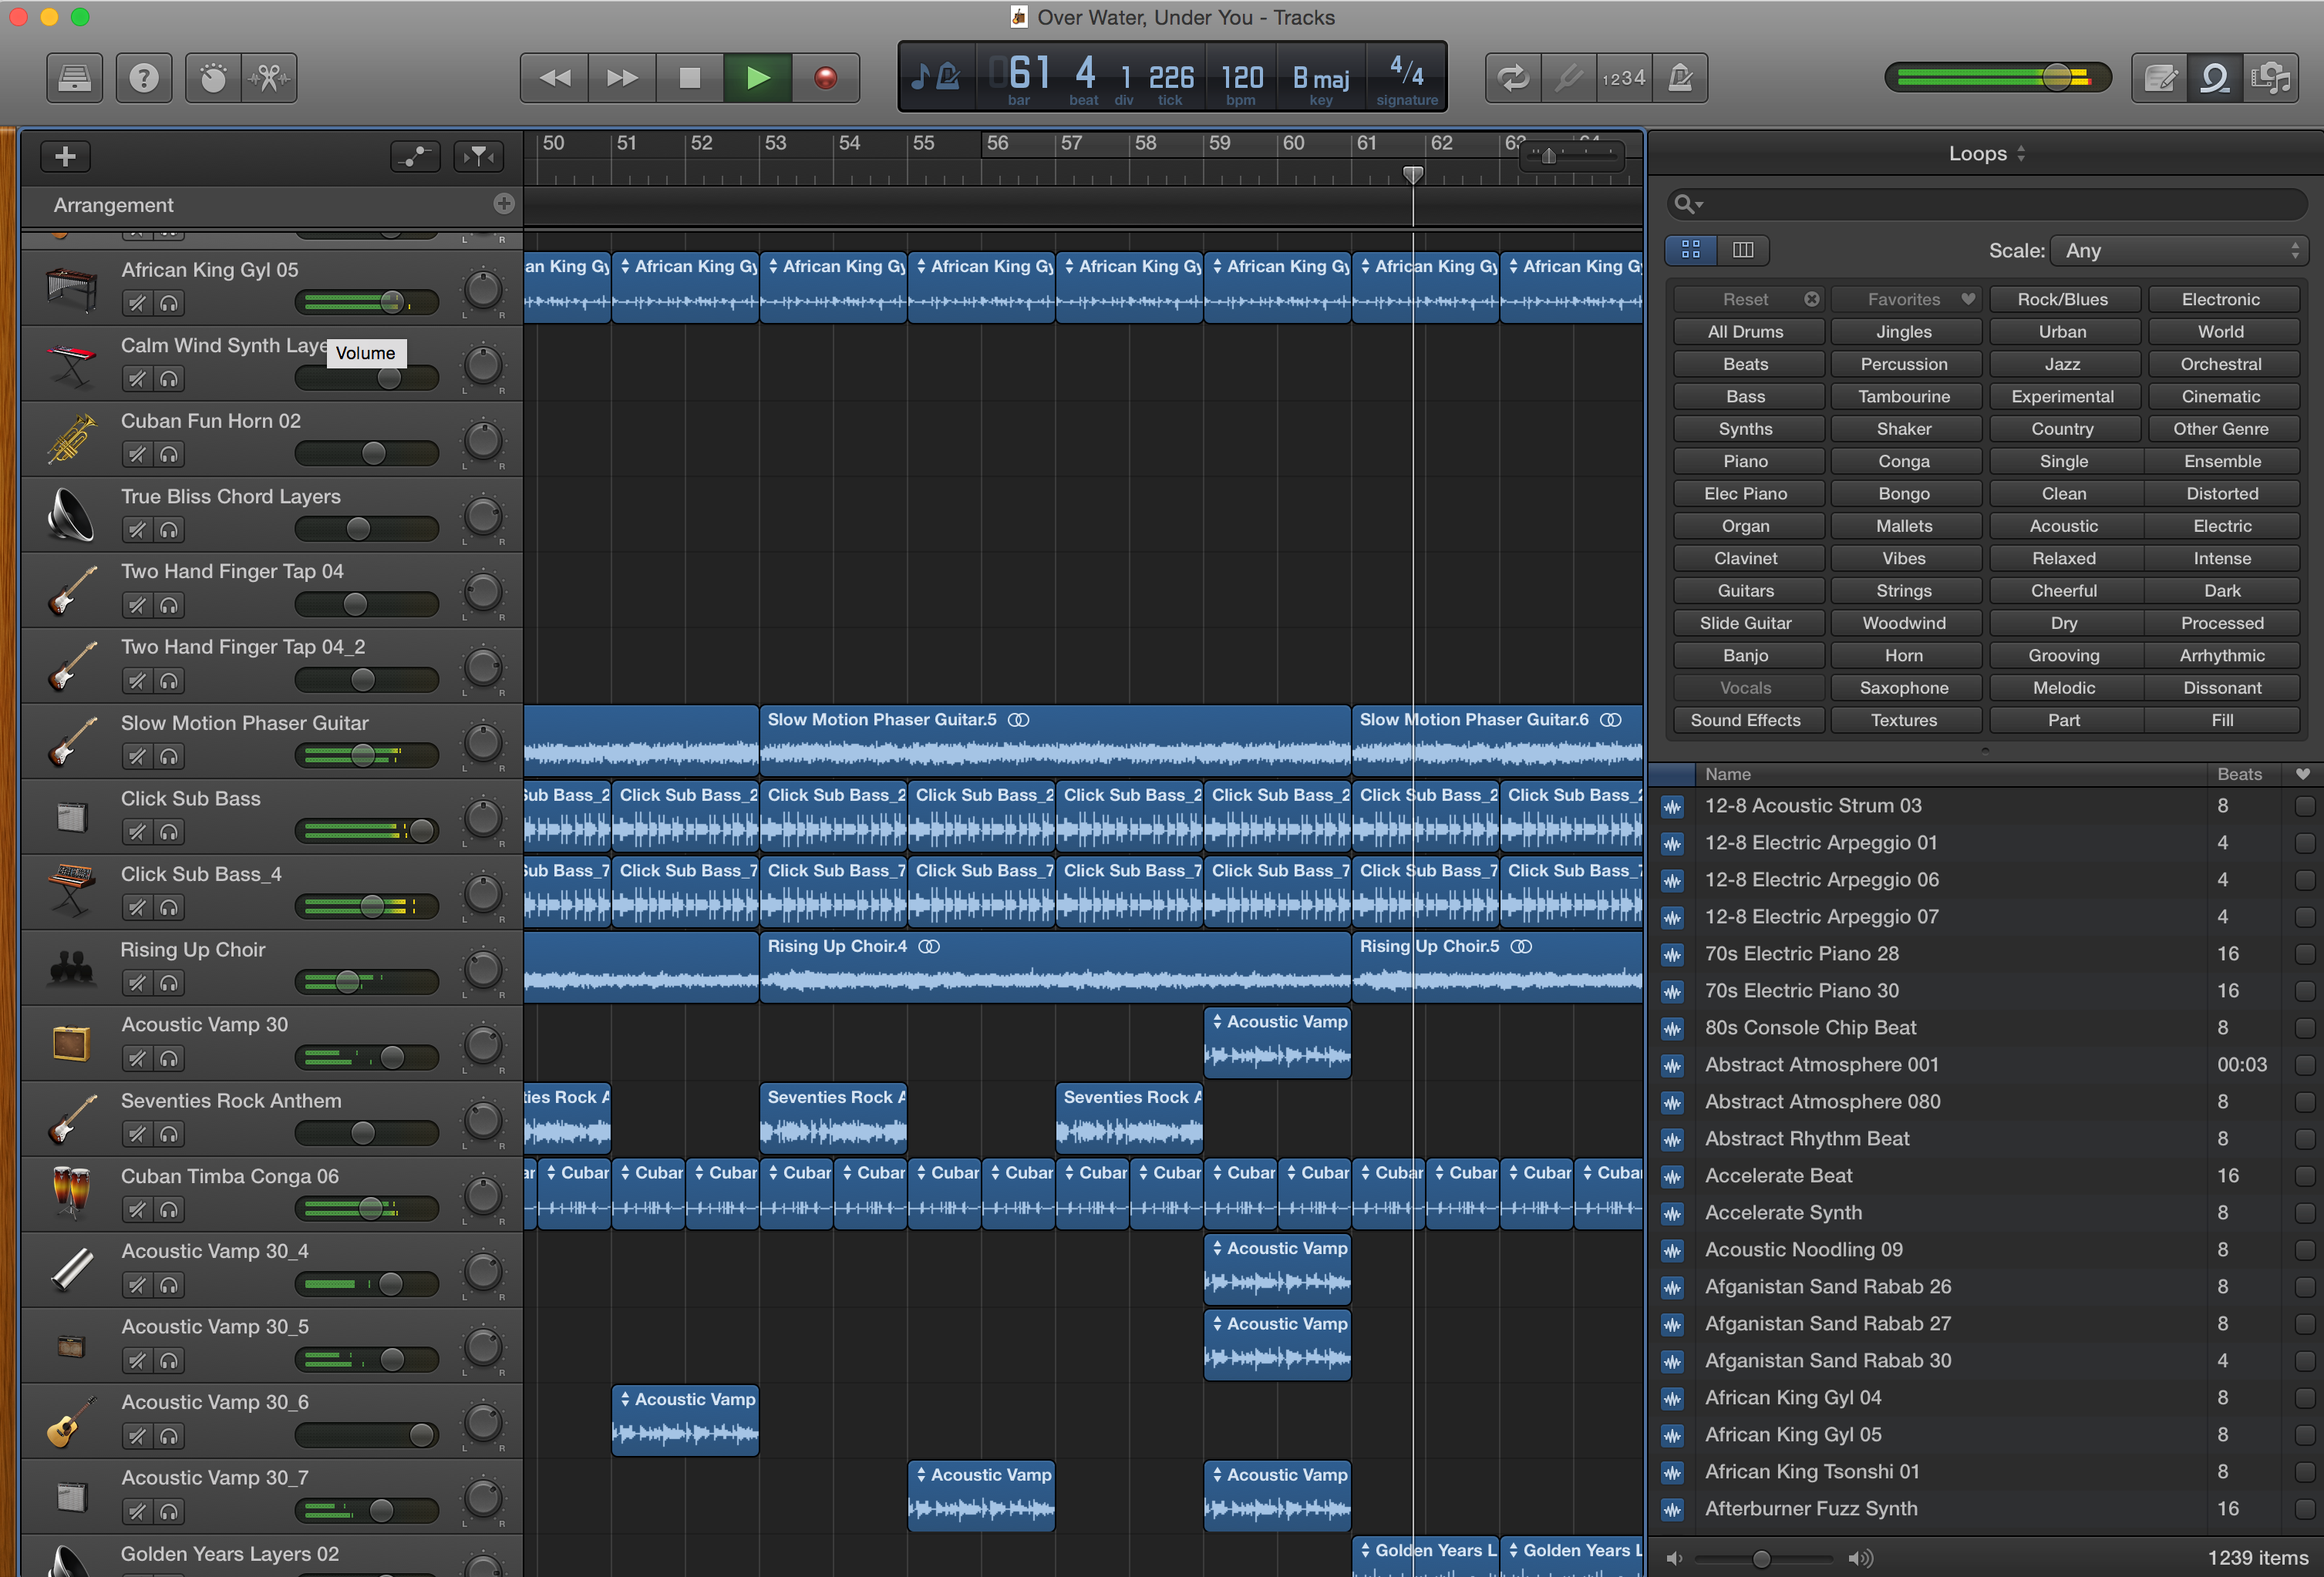
Task: Solo the Rising Up Choir track
Action: [169, 983]
